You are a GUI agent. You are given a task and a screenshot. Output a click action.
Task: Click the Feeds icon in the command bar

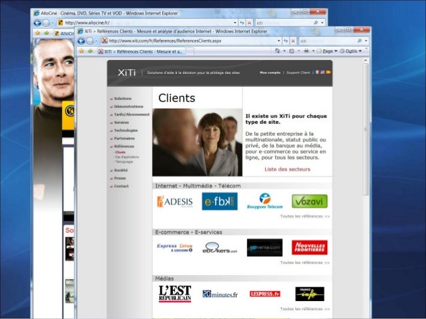(x=292, y=51)
